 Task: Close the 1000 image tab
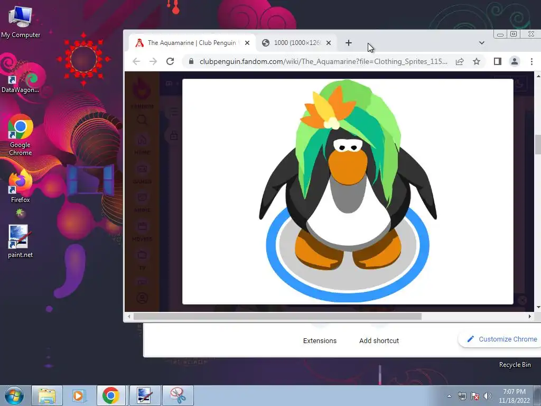(x=329, y=43)
